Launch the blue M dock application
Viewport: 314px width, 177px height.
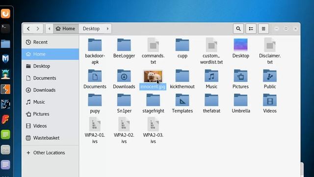(5, 59)
